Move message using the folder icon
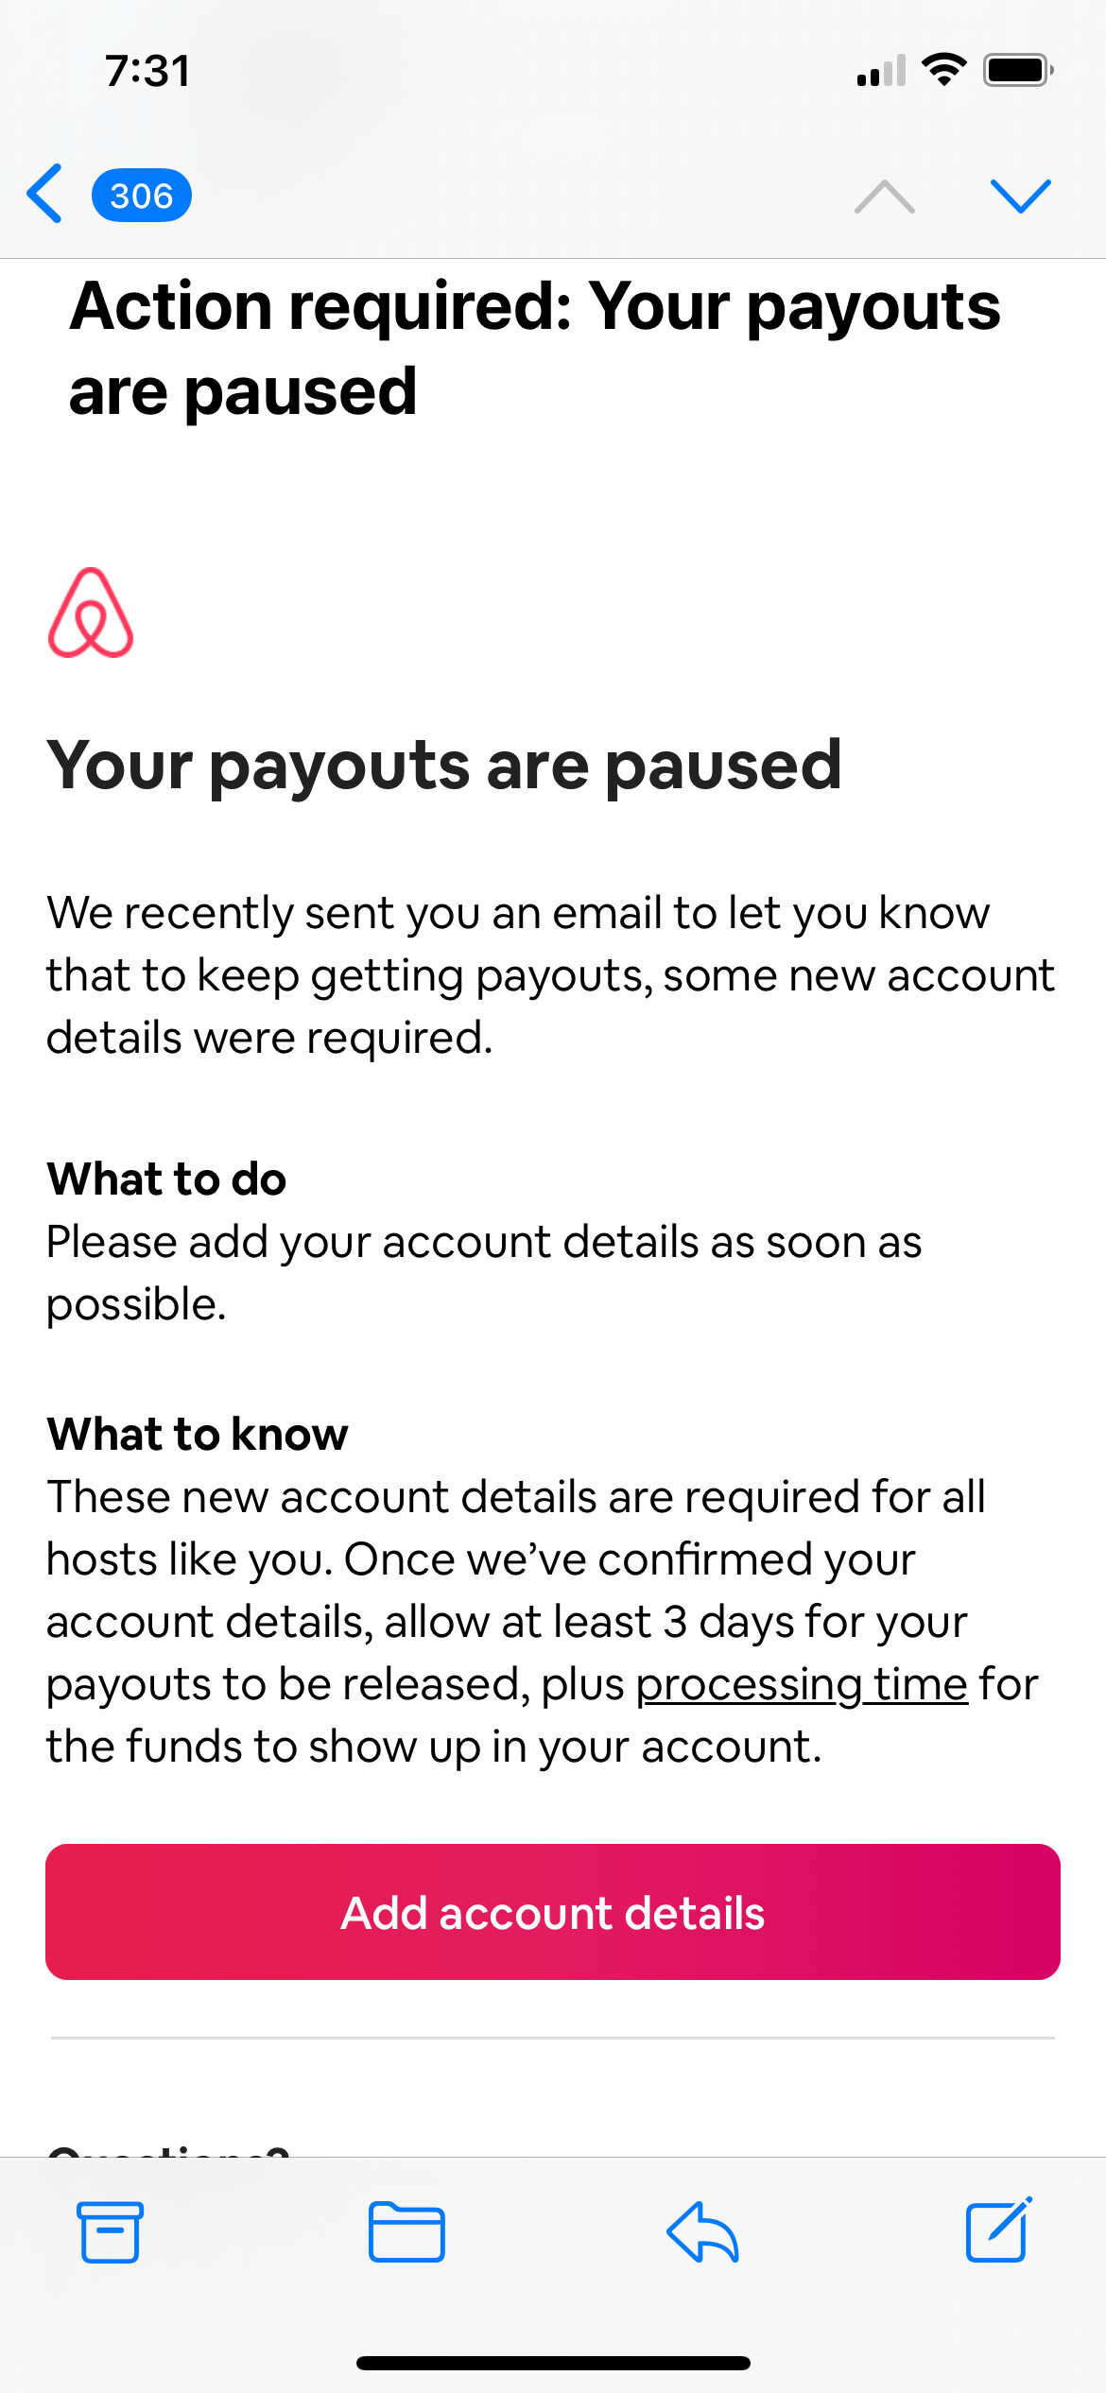1106x2393 pixels. (406, 2232)
